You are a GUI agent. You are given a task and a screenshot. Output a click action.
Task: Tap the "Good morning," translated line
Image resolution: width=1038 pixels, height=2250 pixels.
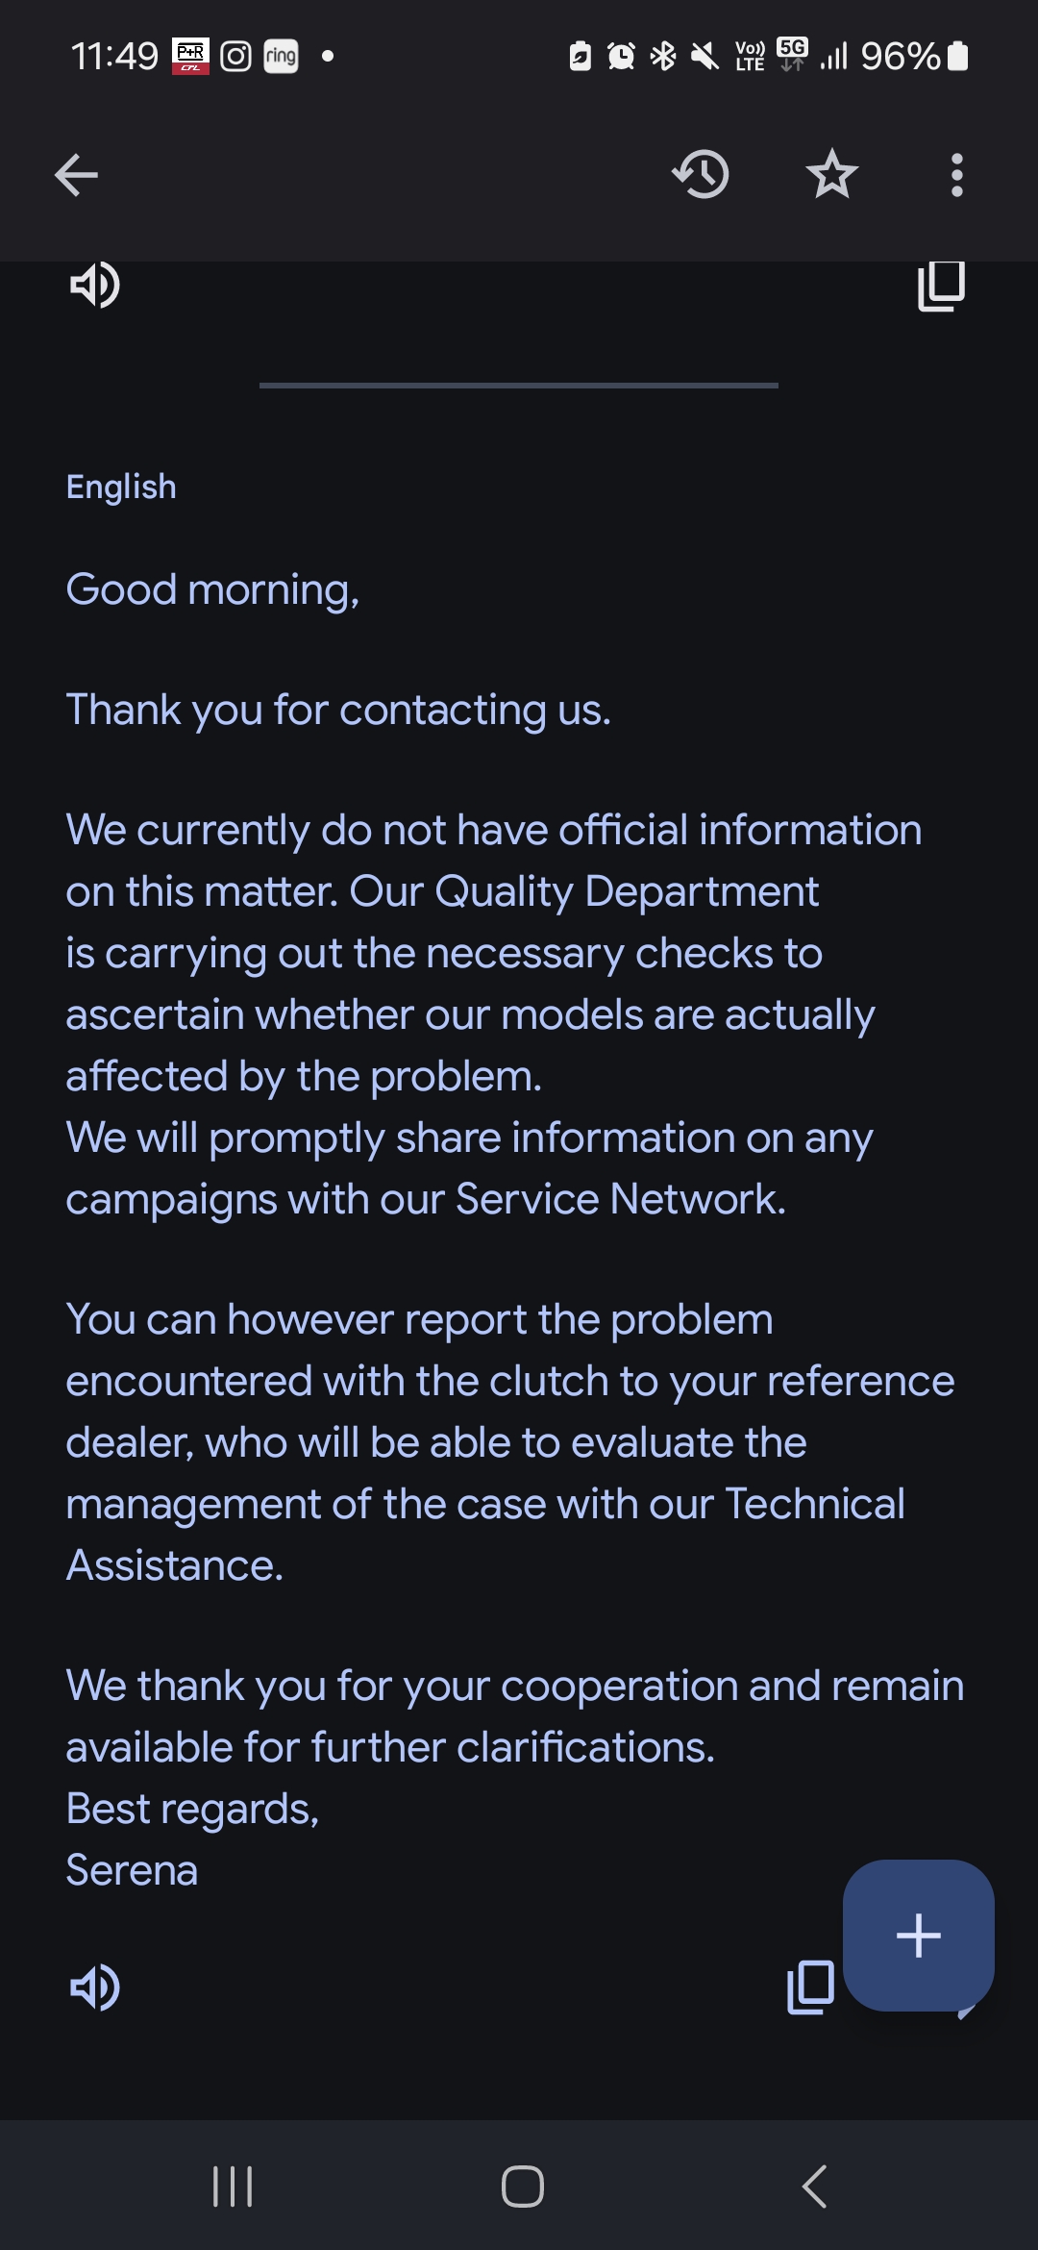coord(212,589)
